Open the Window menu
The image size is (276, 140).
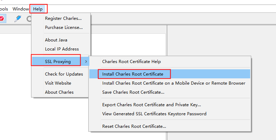coord(21,9)
